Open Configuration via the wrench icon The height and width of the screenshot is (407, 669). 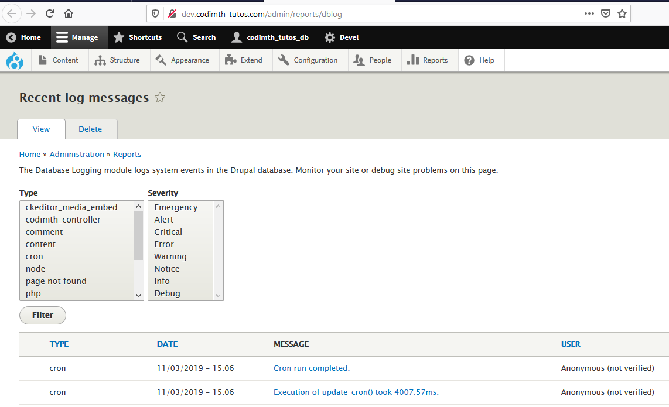point(283,60)
